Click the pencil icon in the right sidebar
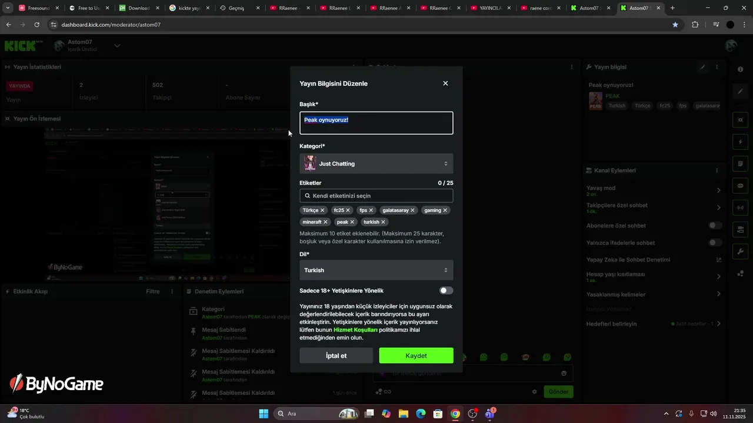The height and width of the screenshot is (423, 753). point(740,92)
